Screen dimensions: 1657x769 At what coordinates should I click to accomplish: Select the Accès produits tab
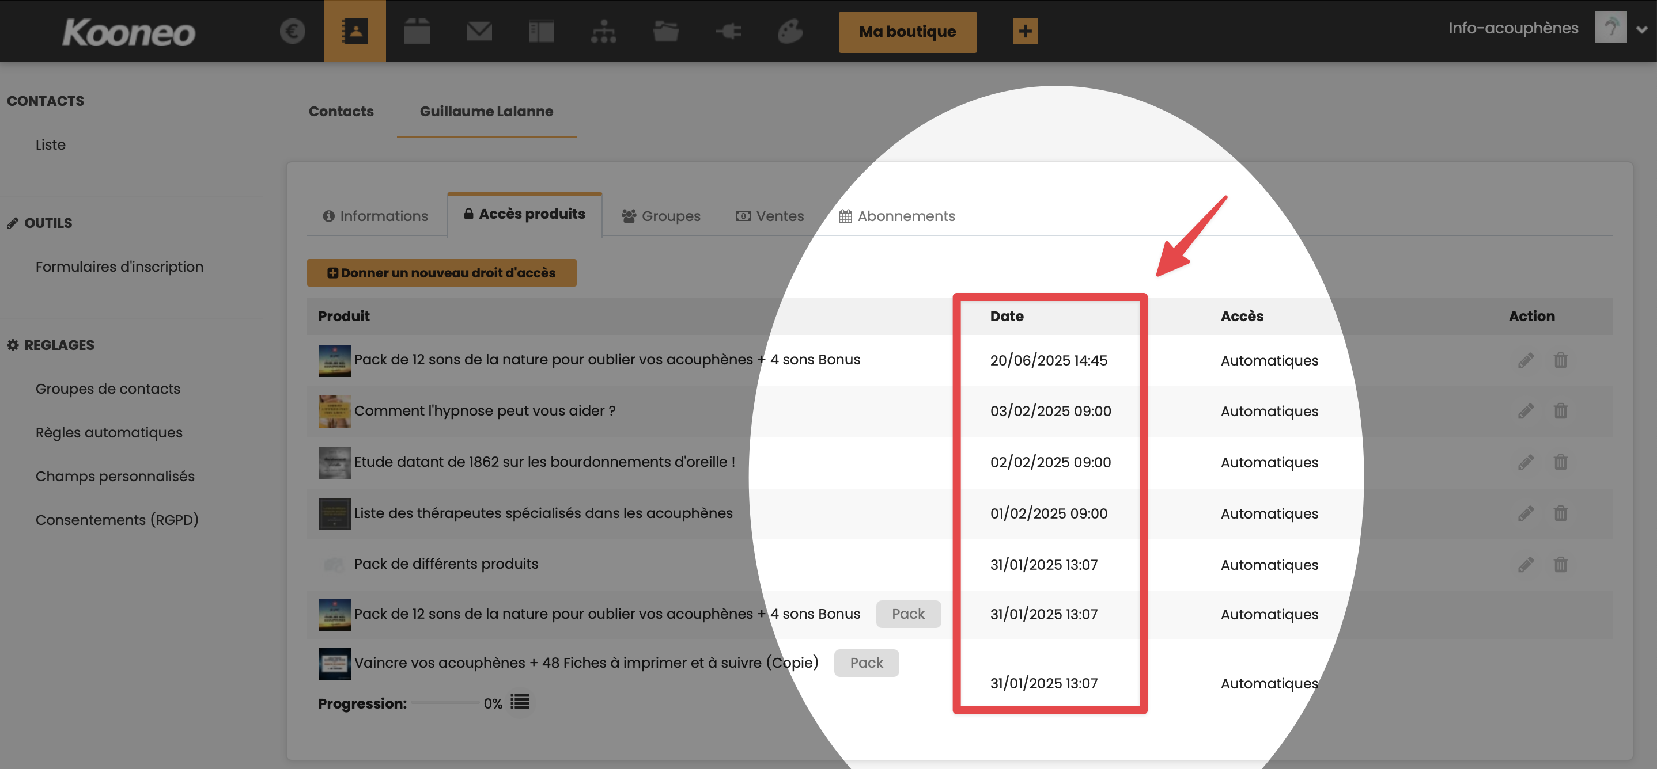coord(525,215)
